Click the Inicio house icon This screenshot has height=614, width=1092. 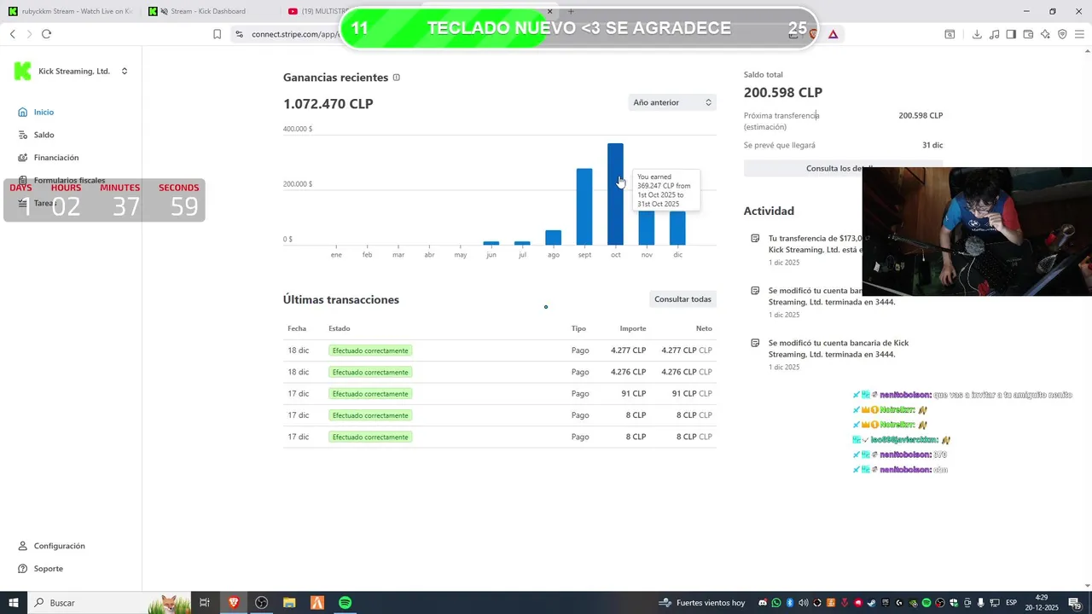pos(23,112)
